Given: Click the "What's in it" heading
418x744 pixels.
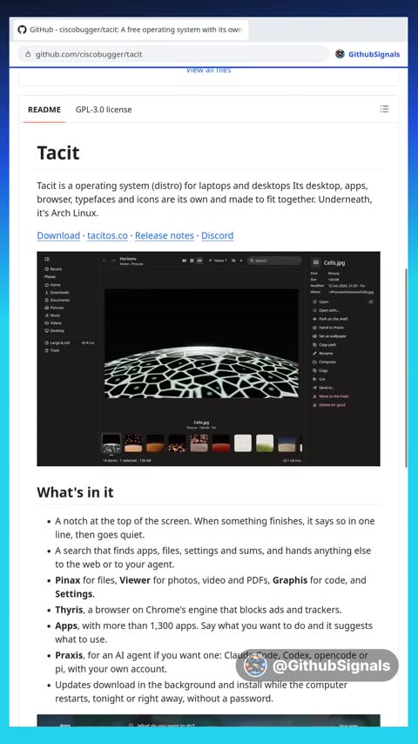Looking at the screenshot, I should click(76, 492).
